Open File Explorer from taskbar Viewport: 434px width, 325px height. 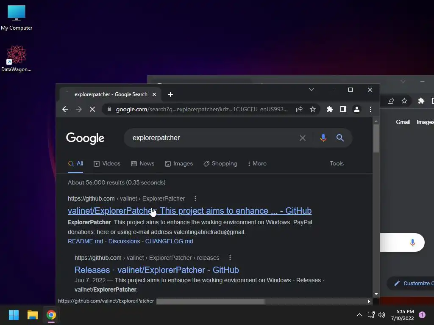(32, 315)
